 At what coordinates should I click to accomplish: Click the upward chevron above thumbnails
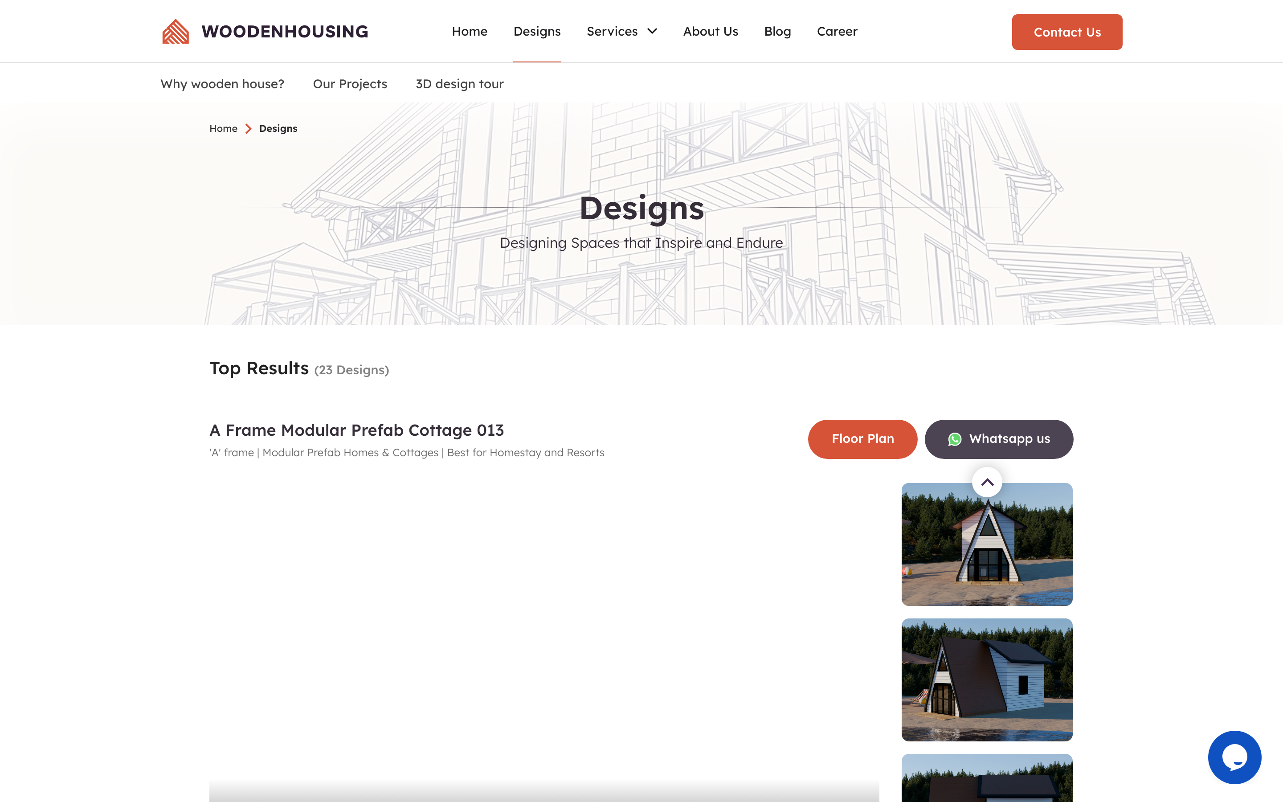point(987,482)
